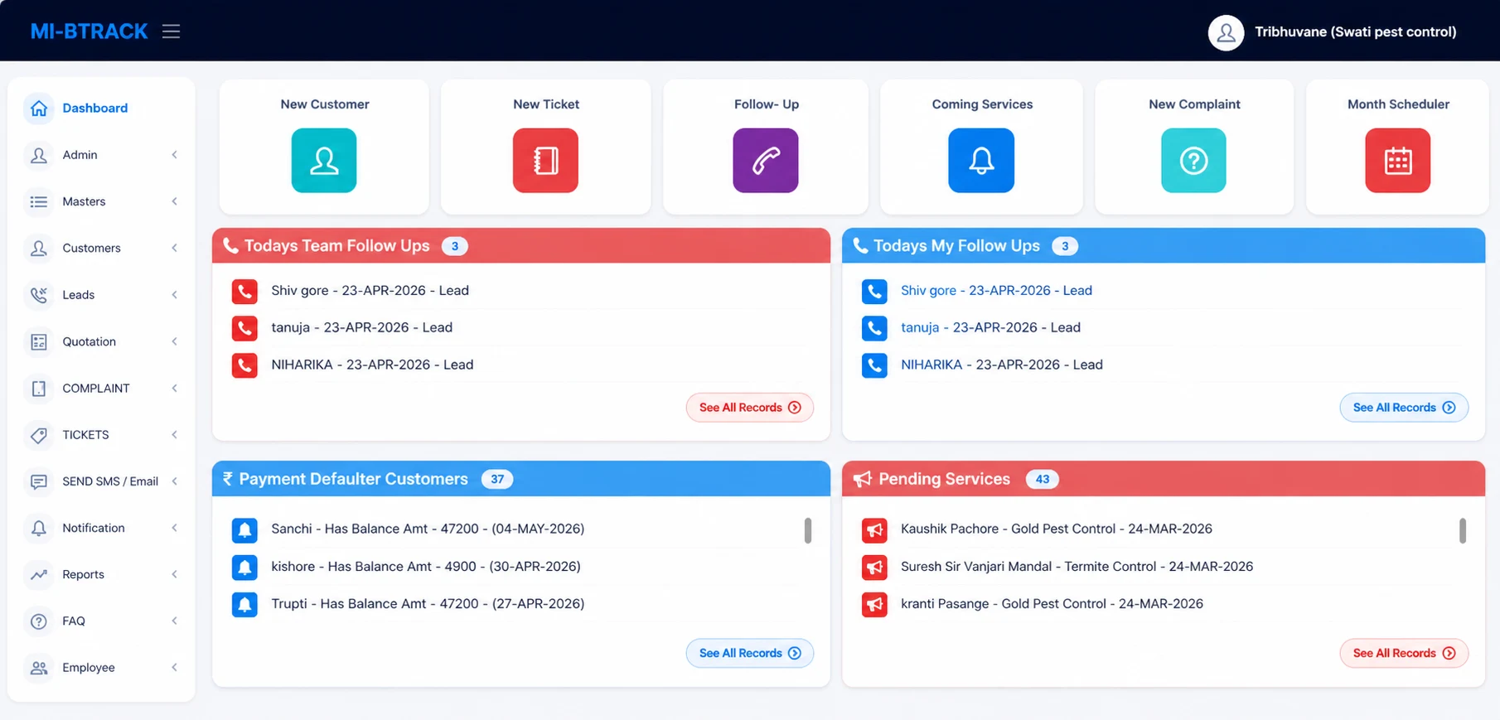Select Suresh Sir Vanjari Mandal Termite Control row

point(1077,567)
